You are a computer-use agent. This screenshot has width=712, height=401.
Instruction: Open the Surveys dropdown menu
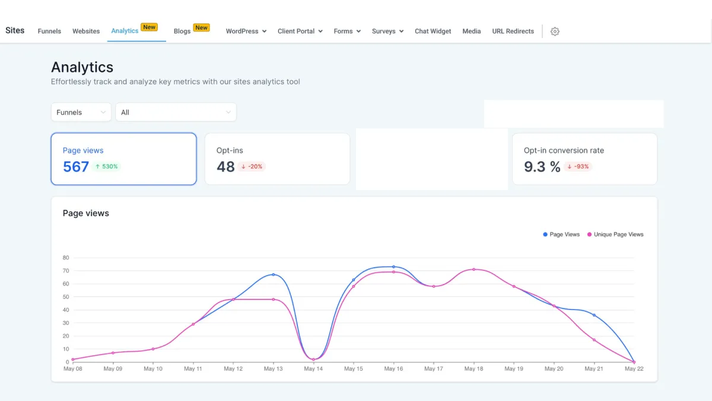click(387, 31)
